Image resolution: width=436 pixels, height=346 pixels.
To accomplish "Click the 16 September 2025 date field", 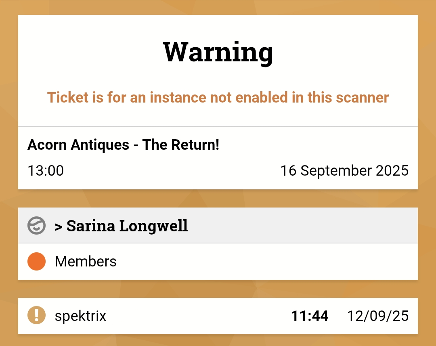I will [x=344, y=170].
